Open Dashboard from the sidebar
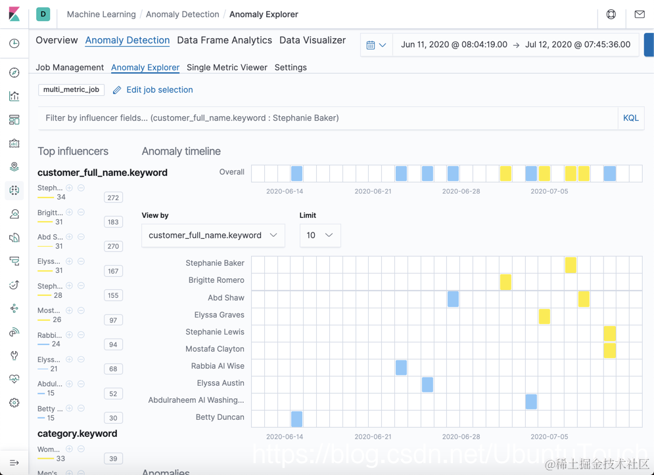 click(x=14, y=120)
